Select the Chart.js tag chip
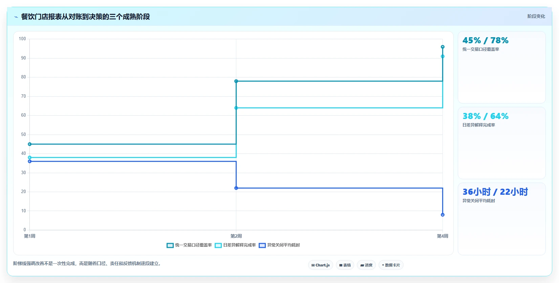Image resolution: width=559 pixels, height=283 pixels. point(321,265)
